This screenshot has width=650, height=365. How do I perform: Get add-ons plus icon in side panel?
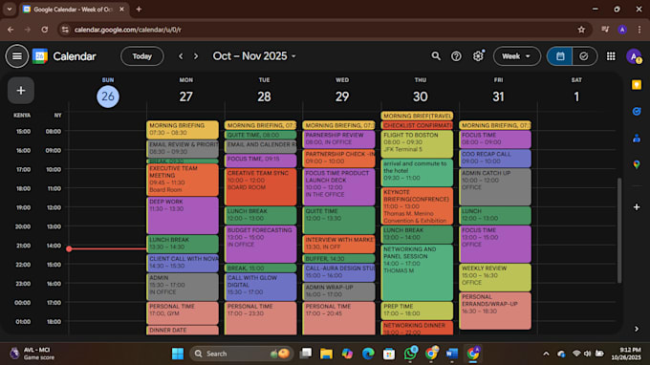(x=637, y=206)
